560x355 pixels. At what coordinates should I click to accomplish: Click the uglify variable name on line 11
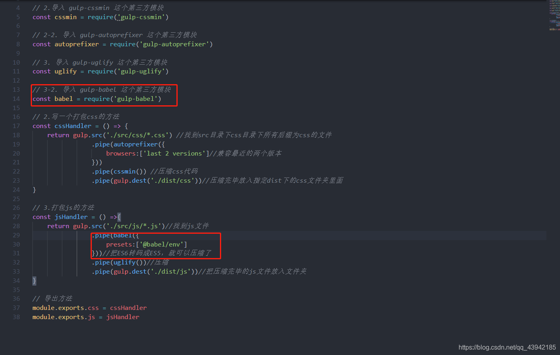coord(65,71)
